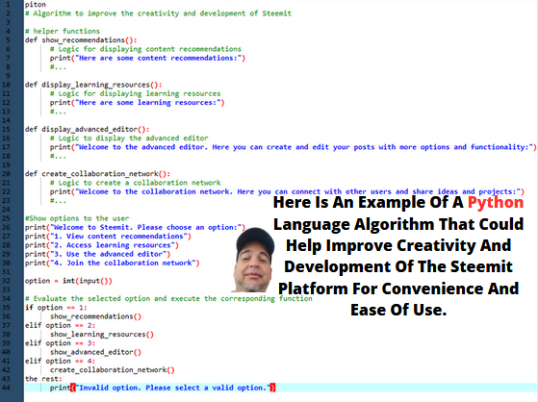
Task: Click the '# helper functions' comment
Action: pos(63,31)
